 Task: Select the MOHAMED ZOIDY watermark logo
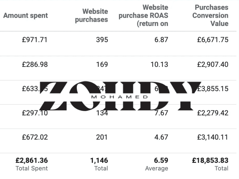click(120, 96)
